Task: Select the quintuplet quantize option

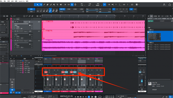Action: (75, 9)
